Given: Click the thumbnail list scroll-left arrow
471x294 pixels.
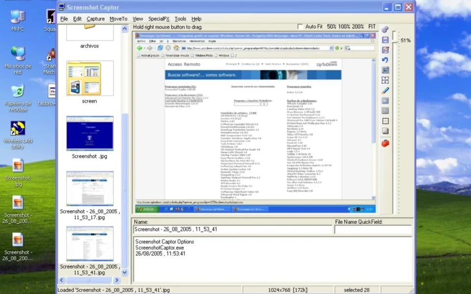Looking at the screenshot, I should pos(62,280).
